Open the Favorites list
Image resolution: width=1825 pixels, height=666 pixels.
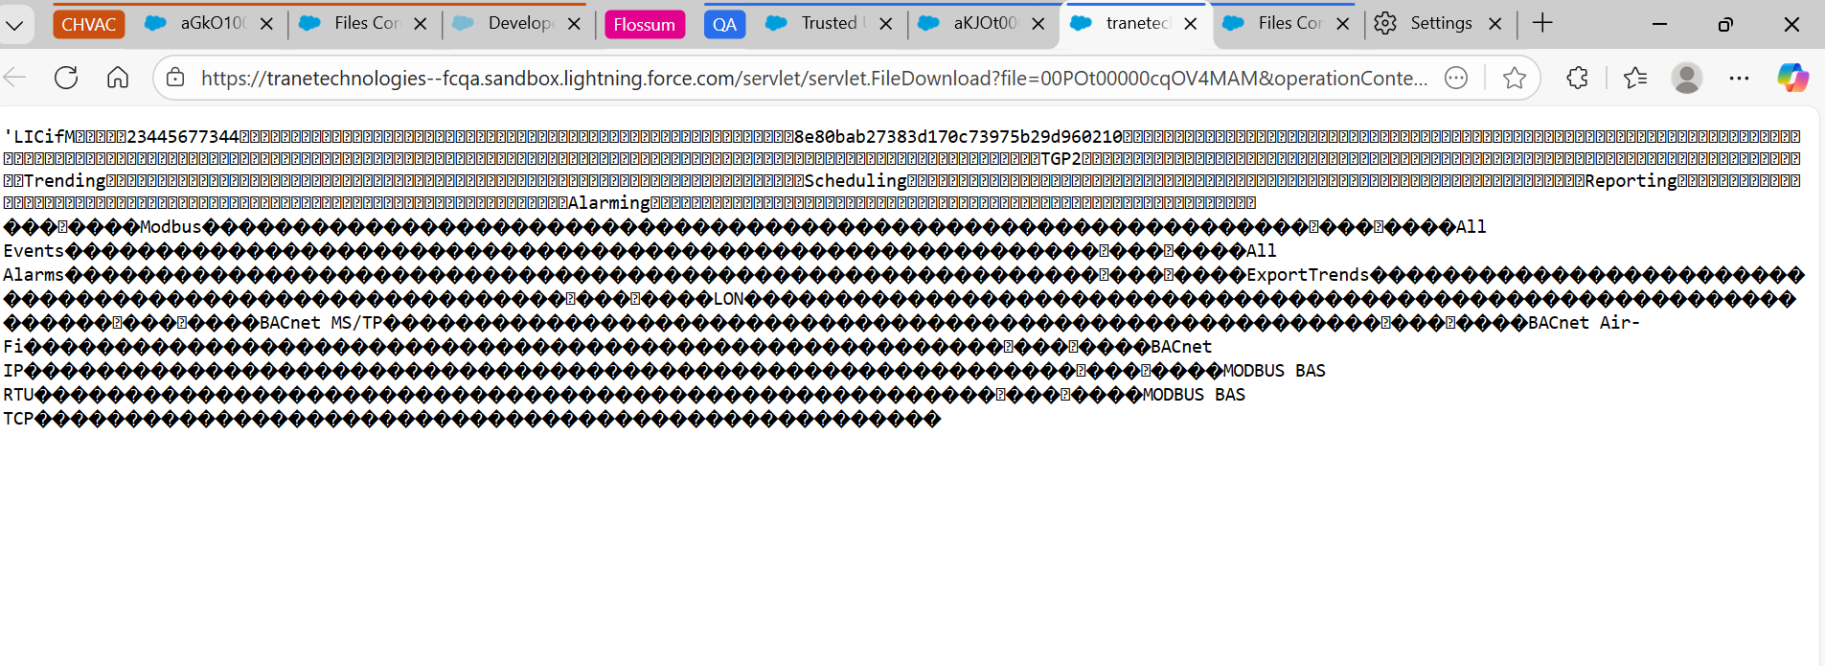tap(1635, 78)
